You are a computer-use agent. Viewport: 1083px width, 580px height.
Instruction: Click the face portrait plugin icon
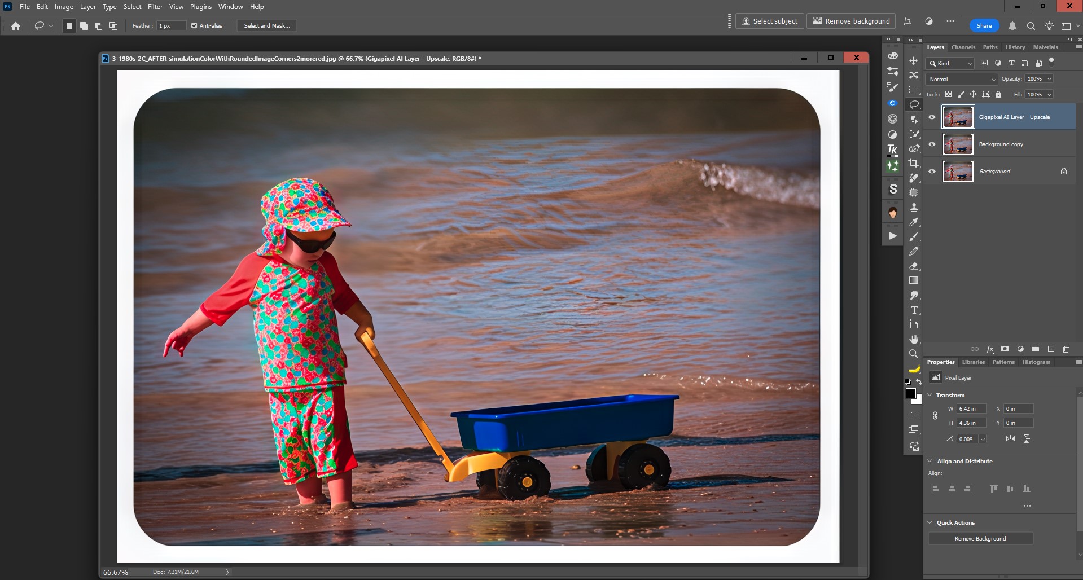[x=893, y=213]
